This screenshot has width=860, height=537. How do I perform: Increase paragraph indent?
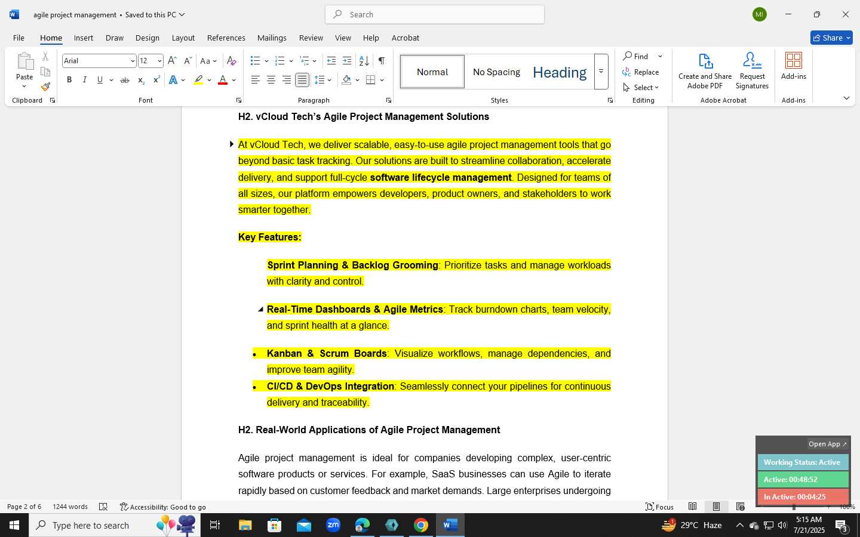coord(347,61)
